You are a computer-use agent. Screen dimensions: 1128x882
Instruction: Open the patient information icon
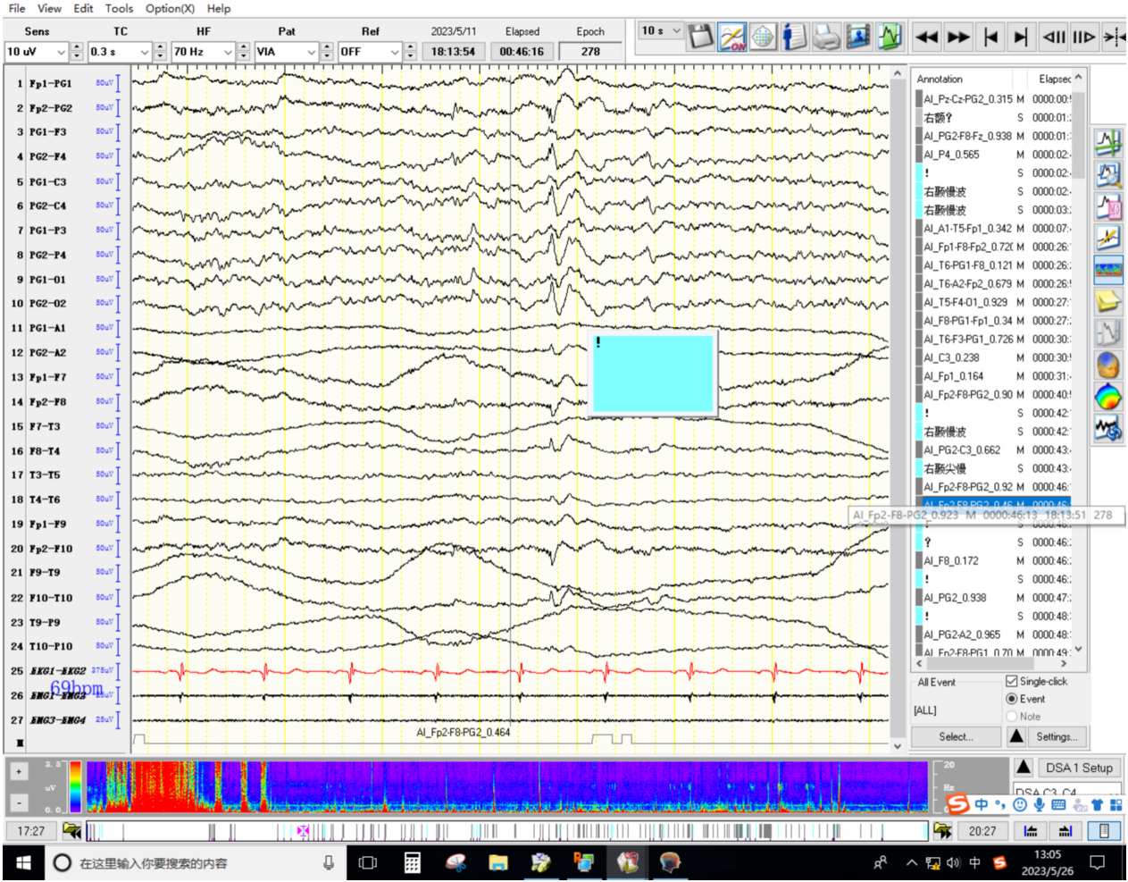(x=794, y=37)
